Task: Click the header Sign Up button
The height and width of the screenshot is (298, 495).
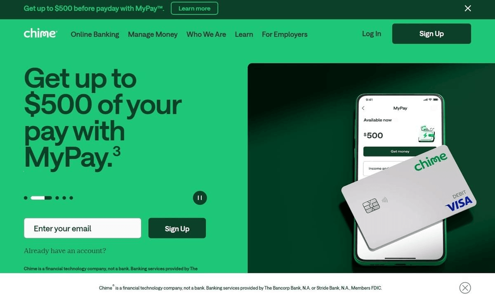Action: 431,34
